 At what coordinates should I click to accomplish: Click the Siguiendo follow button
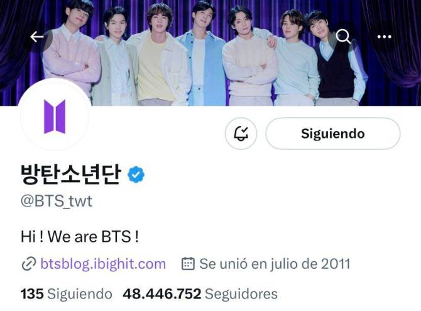(x=332, y=133)
